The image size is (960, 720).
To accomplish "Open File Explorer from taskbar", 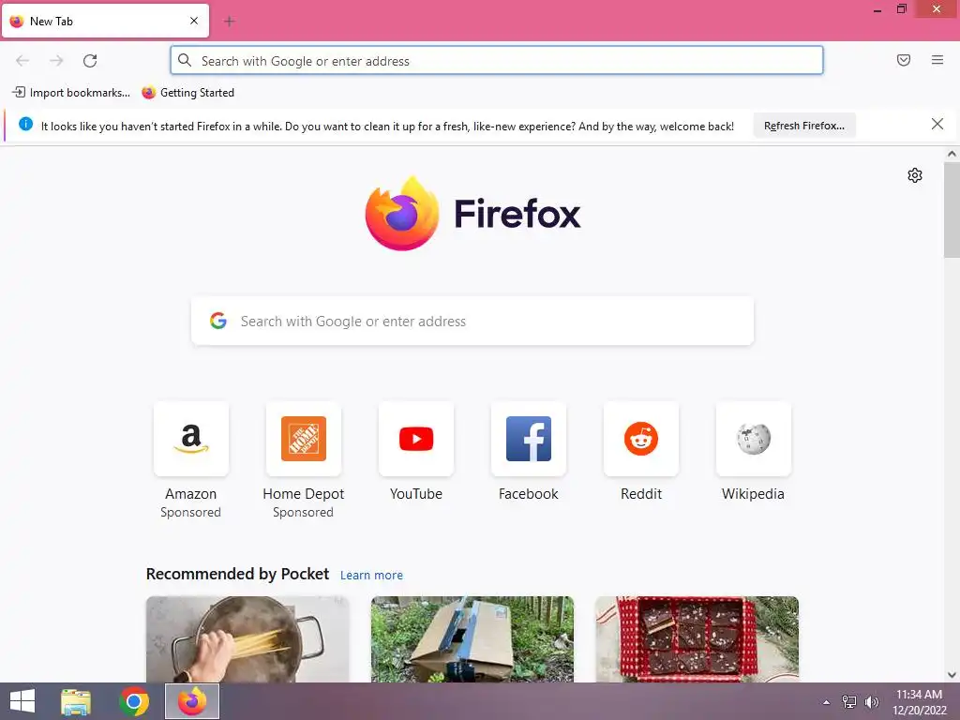I will tap(76, 701).
